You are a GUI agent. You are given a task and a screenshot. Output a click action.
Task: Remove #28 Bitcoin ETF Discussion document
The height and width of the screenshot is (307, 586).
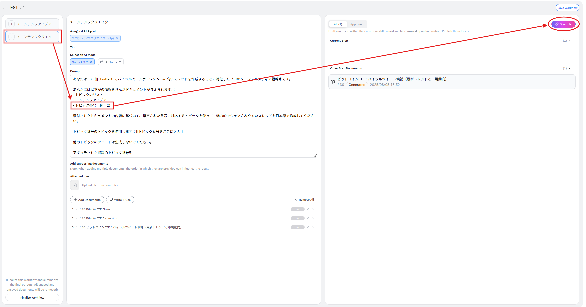tap(313, 218)
